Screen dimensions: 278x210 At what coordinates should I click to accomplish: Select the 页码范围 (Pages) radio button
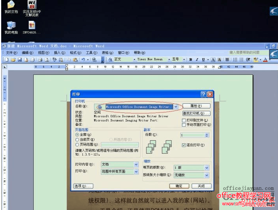(77, 145)
